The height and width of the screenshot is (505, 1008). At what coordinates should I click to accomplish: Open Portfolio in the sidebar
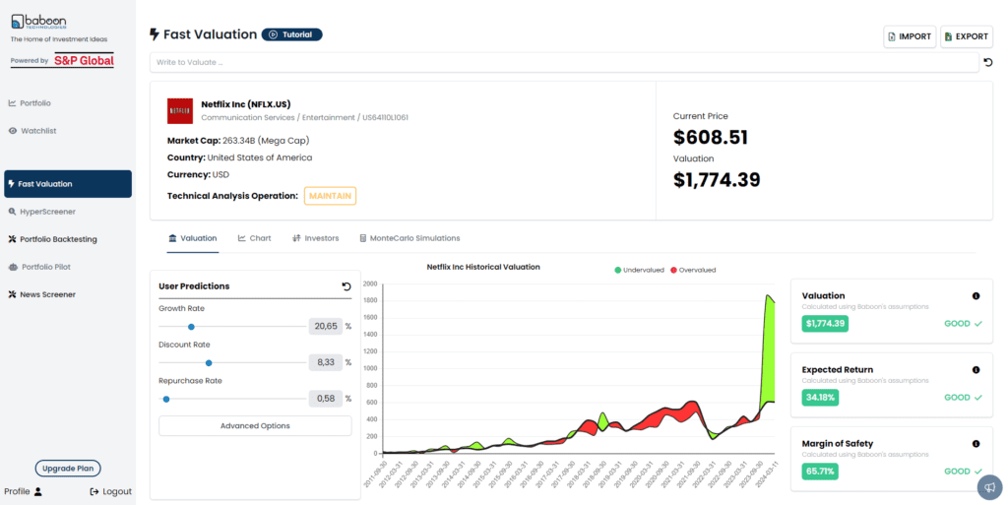[30, 102]
